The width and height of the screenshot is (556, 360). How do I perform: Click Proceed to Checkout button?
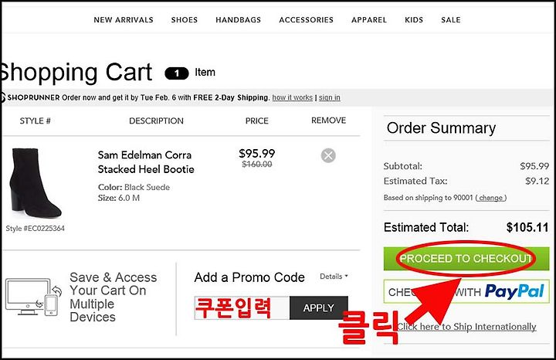click(x=466, y=259)
